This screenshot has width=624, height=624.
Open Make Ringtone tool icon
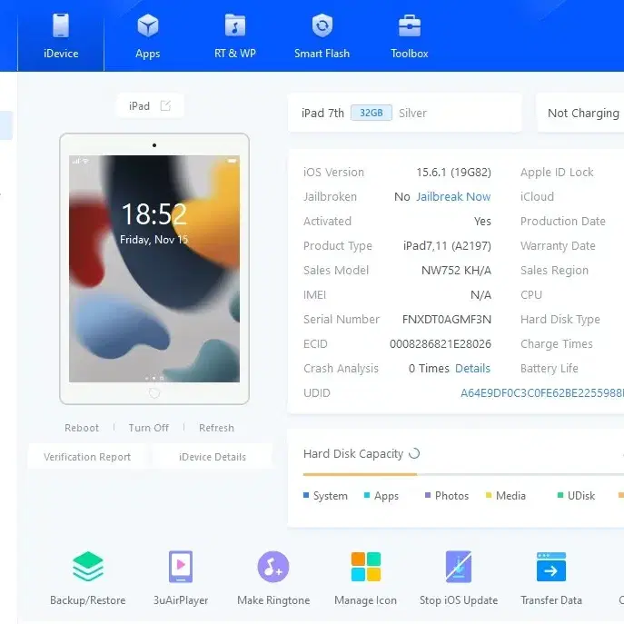(273, 567)
